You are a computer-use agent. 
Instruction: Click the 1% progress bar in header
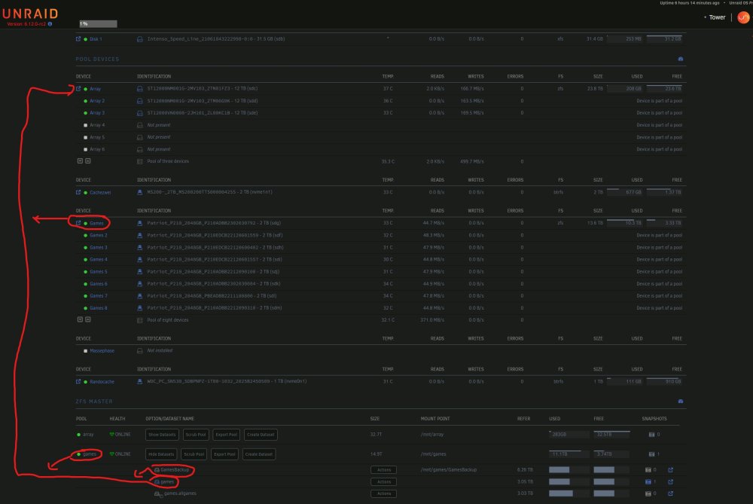coord(98,23)
